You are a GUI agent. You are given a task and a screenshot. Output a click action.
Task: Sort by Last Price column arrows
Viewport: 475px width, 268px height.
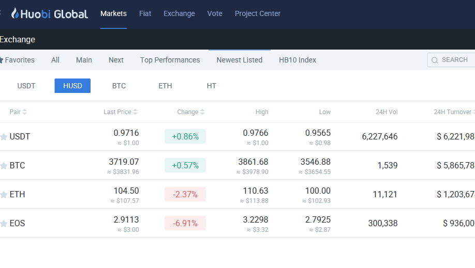pyautogui.click(x=136, y=112)
